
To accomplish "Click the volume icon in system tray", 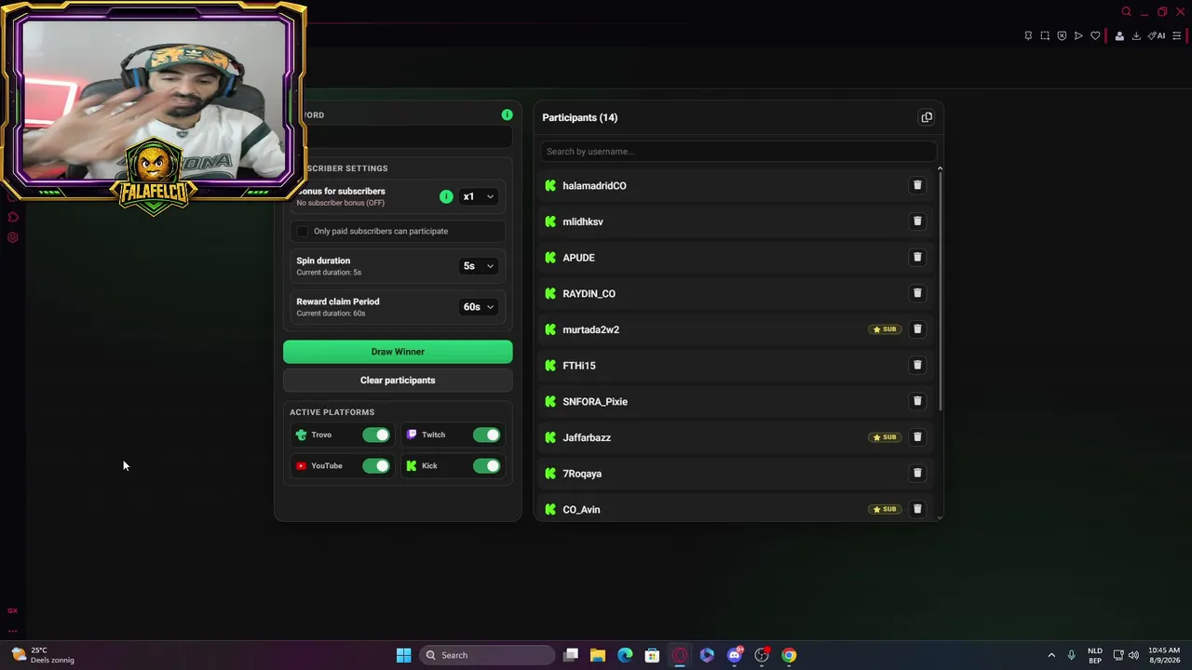I will coord(1133,655).
